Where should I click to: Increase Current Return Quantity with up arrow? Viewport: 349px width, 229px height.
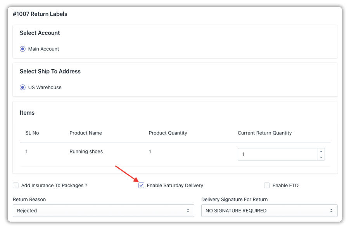tap(321, 152)
